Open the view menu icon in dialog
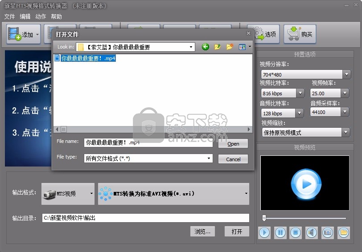Image resolution: width=362 pixels, height=252 pixels. pyautogui.click(x=242, y=47)
